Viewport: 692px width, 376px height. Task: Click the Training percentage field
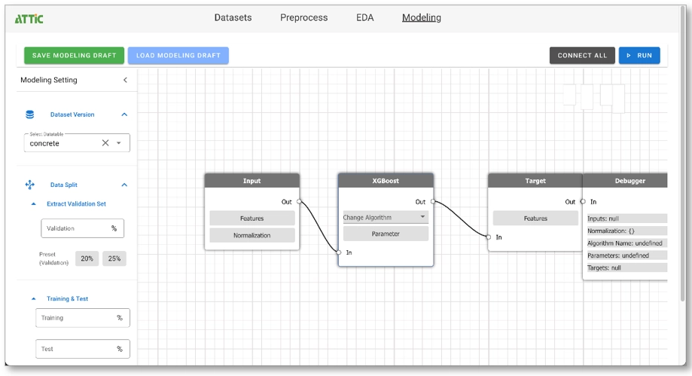pyautogui.click(x=83, y=318)
